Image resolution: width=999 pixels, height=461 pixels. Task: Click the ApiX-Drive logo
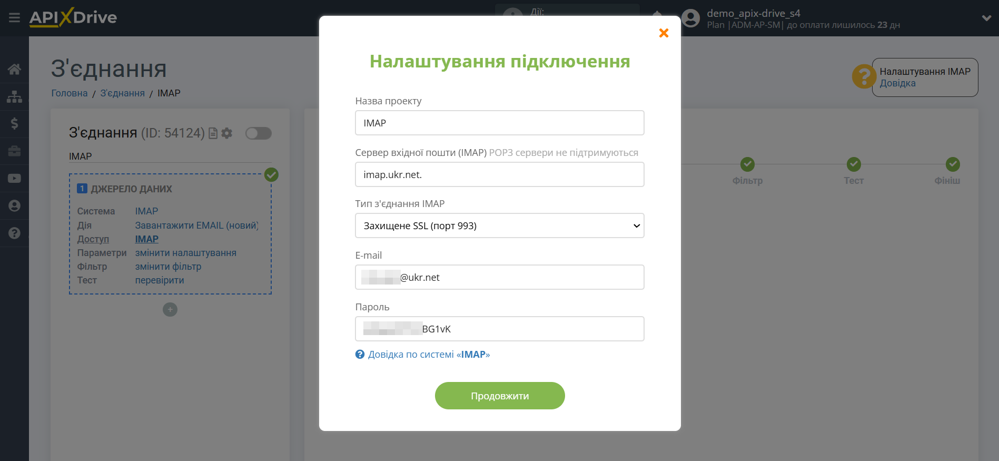click(73, 17)
